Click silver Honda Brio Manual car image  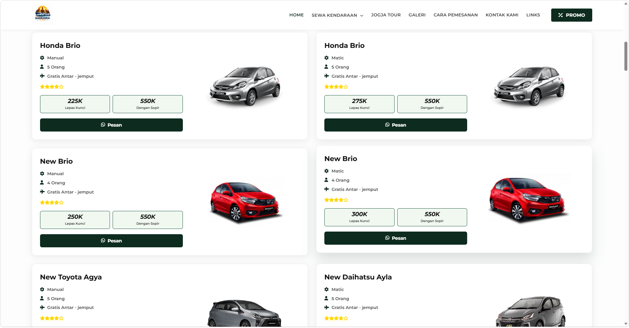point(245,86)
